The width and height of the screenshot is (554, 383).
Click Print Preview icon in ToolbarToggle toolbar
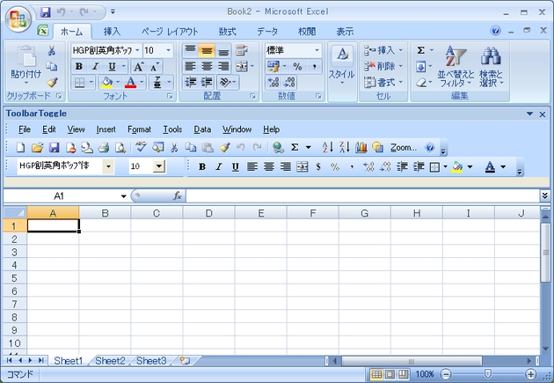coord(120,147)
